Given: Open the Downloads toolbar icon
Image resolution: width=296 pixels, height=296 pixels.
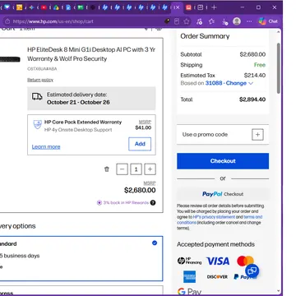Looking at the screenshot, I should point(224,21).
